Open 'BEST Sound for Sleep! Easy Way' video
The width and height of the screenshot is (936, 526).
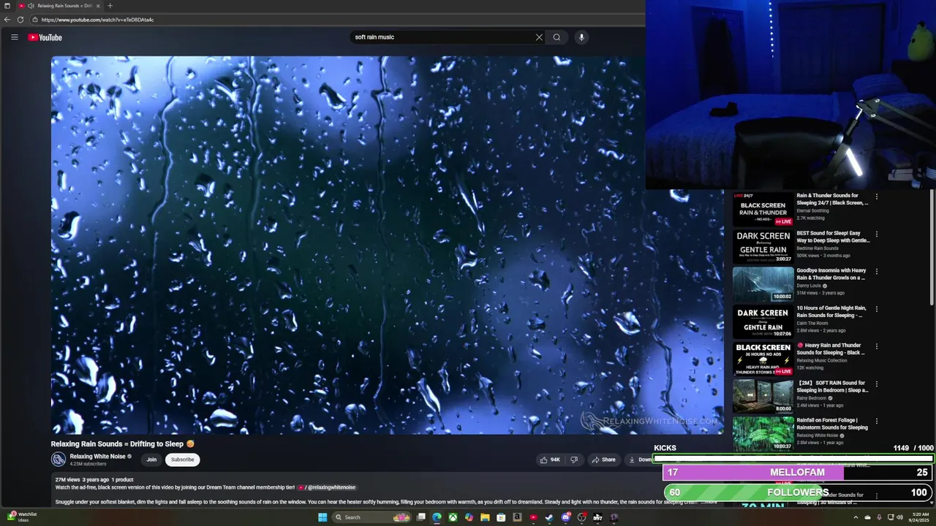[x=833, y=237]
